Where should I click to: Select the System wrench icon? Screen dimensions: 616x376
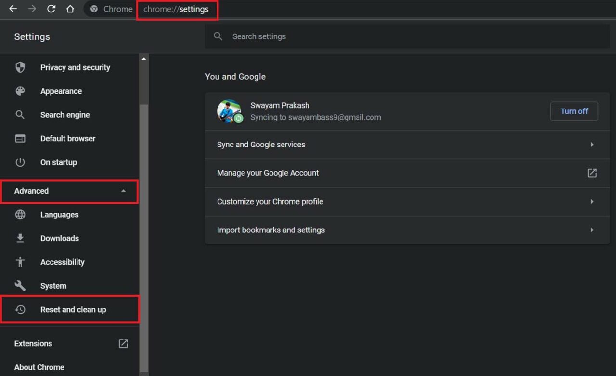pos(20,286)
